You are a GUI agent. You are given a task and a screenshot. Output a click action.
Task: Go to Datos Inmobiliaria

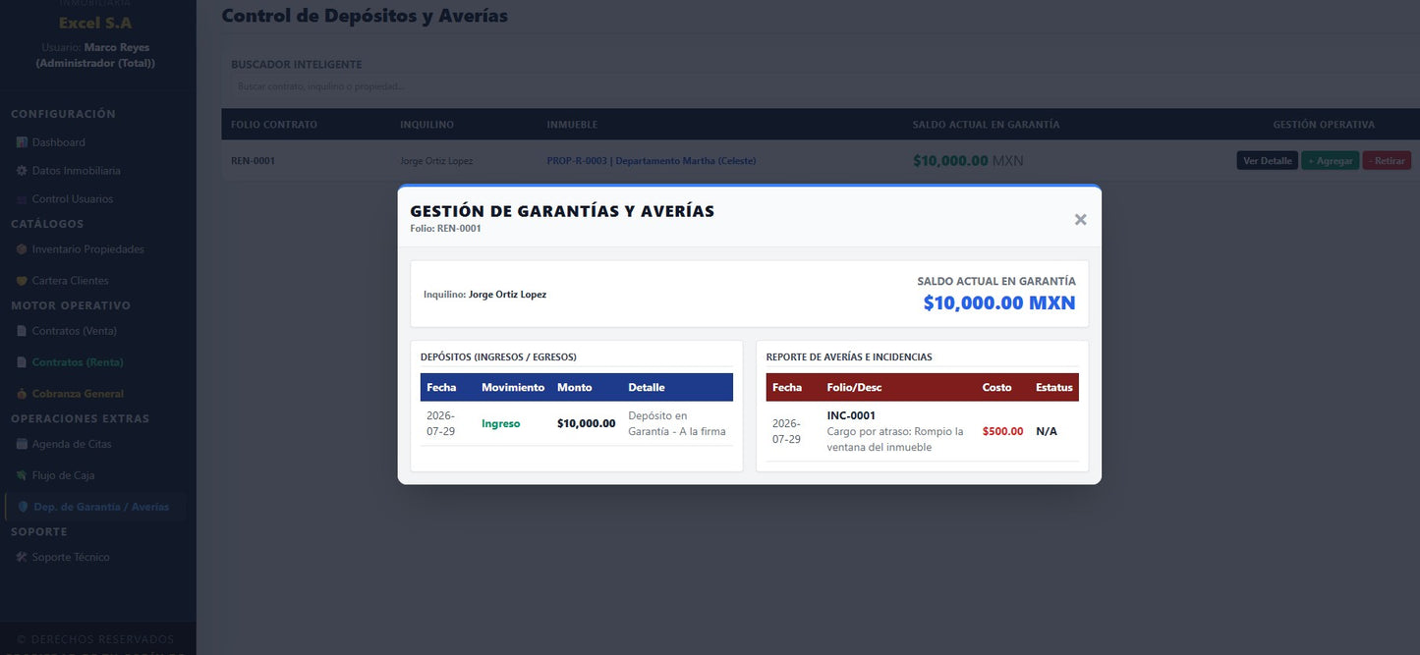click(77, 171)
